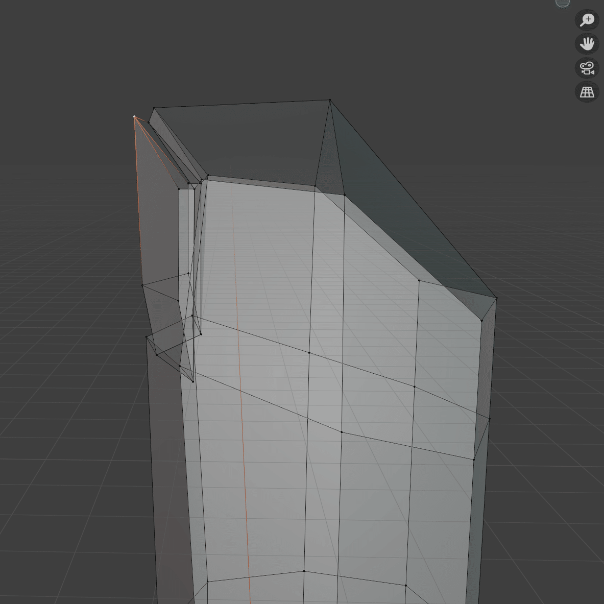Activate the pan view hand icon
The image size is (604, 604).
pyautogui.click(x=587, y=43)
